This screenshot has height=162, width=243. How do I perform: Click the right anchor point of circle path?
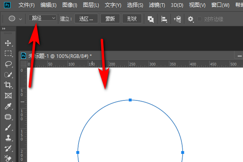183,152
